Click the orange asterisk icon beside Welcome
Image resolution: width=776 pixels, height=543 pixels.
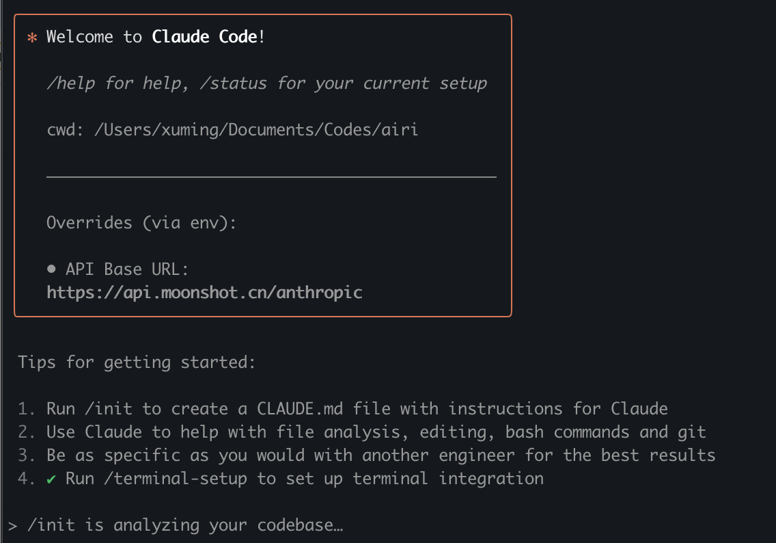tap(32, 38)
